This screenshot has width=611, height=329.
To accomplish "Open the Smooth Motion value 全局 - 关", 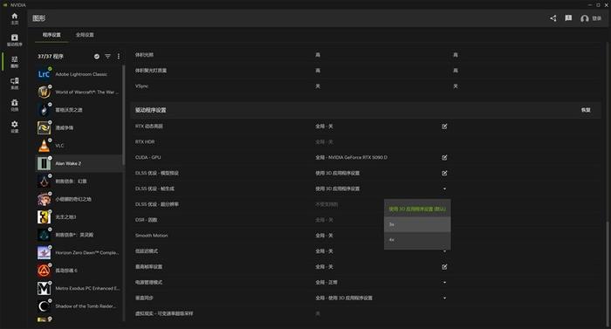I will click(324, 236).
